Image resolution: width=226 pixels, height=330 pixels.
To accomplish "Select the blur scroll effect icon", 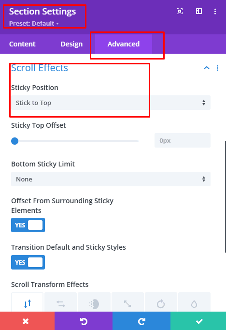I will [194, 302].
